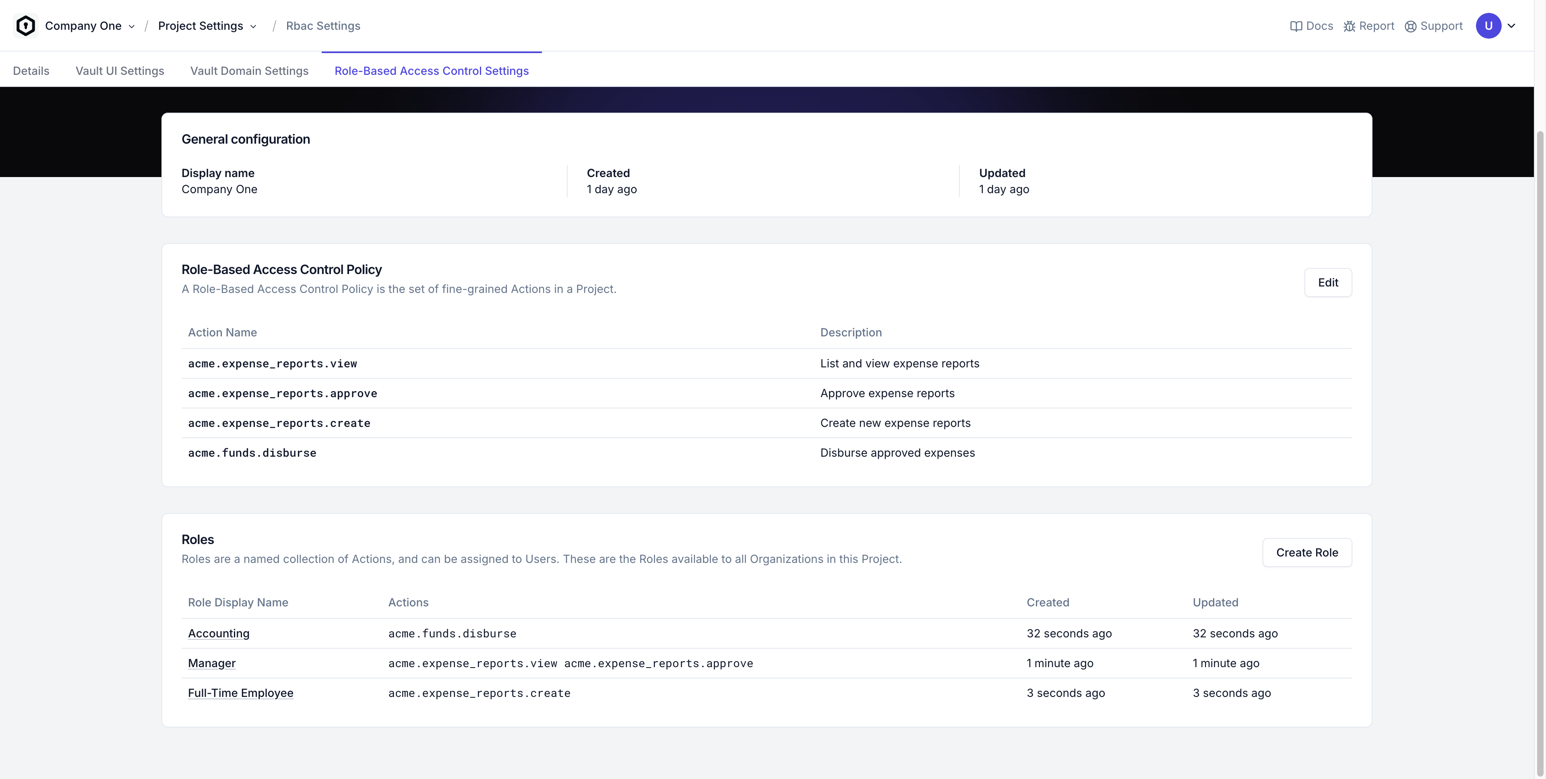The width and height of the screenshot is (1546, 779).
Task: Click Accounting's '32 seconds ago' created value
Action: pyautogui.click(x=1069, y=633)
